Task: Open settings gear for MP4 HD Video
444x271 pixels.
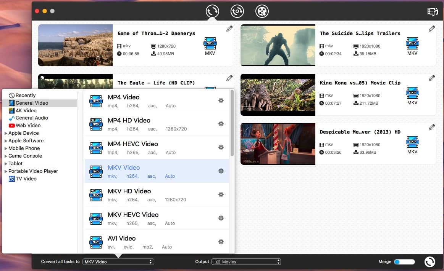Action: tap(221, 124)
